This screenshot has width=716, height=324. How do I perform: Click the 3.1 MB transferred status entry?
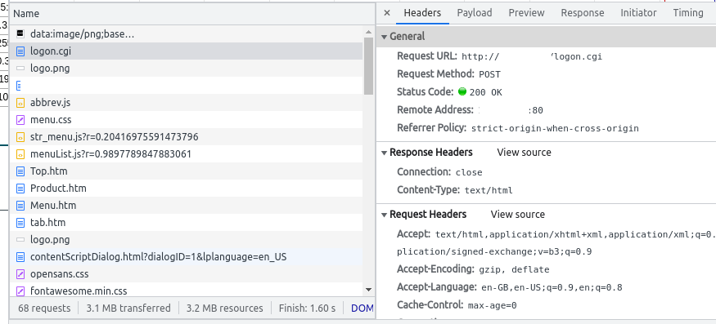coord(128,308)
